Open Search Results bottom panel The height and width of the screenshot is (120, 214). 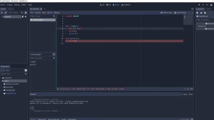click(x=53, y=119)
